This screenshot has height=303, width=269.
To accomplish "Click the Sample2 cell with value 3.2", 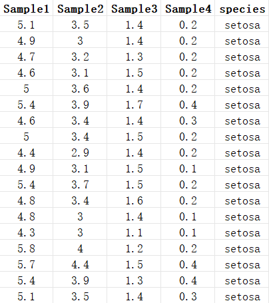I will pyautogui.click(x=80, y=56).
